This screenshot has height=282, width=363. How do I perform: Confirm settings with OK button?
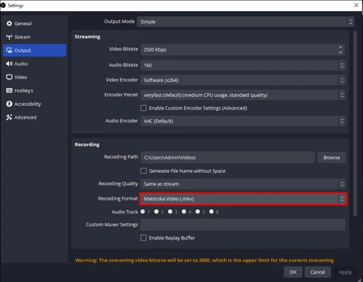293,272
